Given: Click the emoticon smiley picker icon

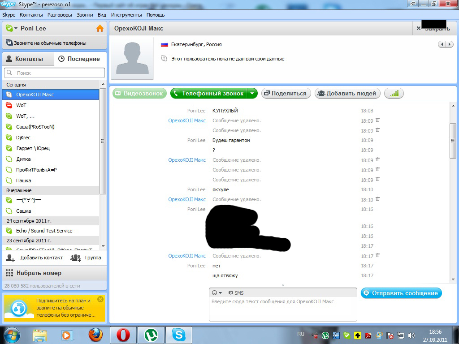Looking at the screenshot, I should 214,292.
